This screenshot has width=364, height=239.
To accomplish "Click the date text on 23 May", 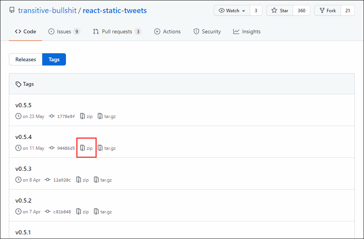I will [33, 116].
